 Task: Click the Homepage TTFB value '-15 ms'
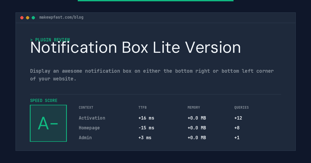point(146,128)
